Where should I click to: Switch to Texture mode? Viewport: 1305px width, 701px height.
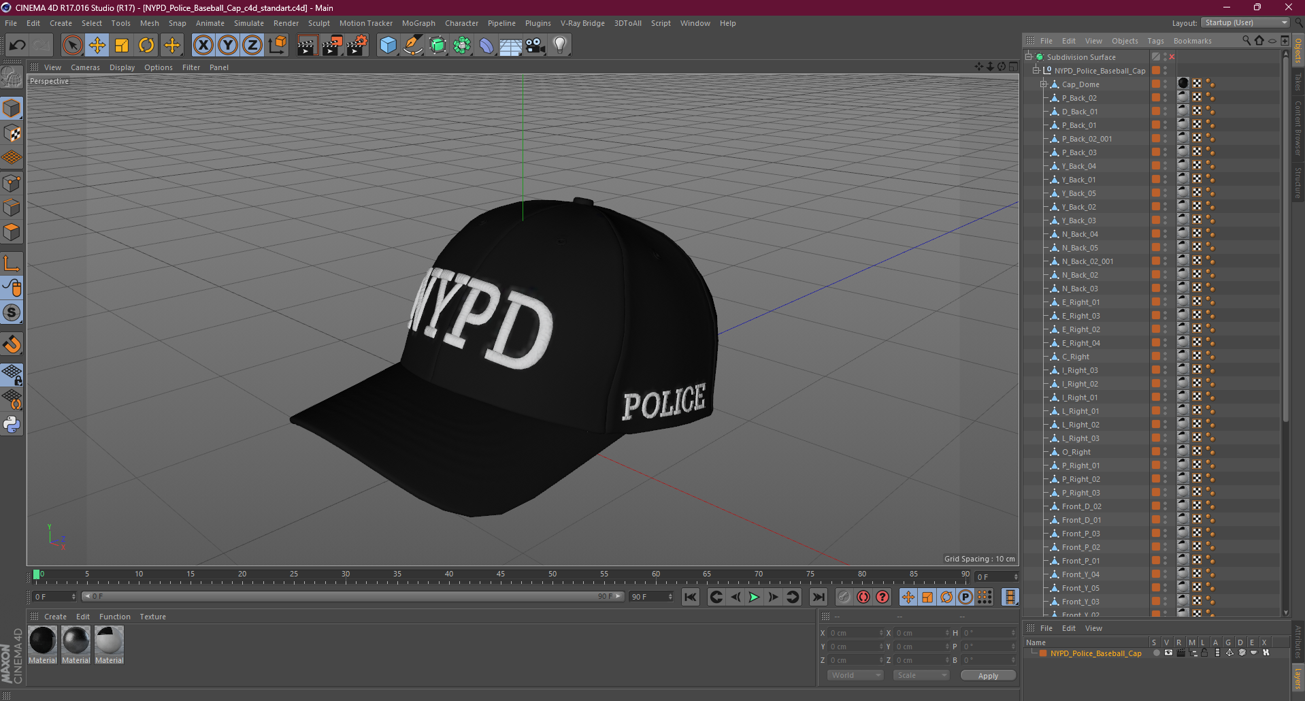click(x=12, y=133)
